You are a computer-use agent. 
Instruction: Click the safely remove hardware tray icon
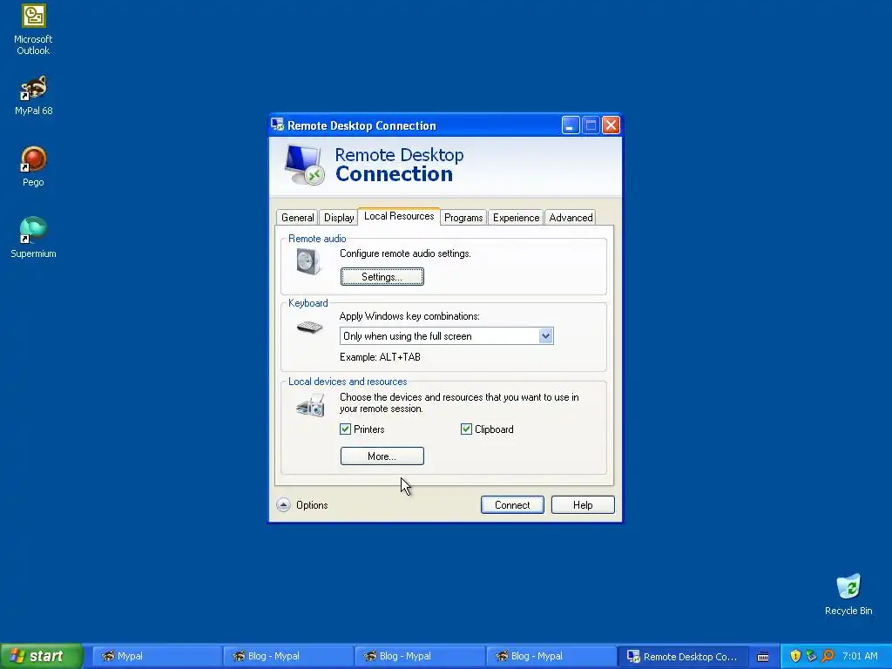(x=811, y=656)
